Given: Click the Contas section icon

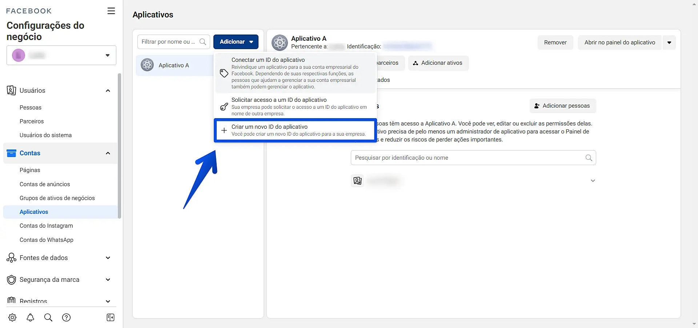Looking at the screenshot, I should (12, 153).
